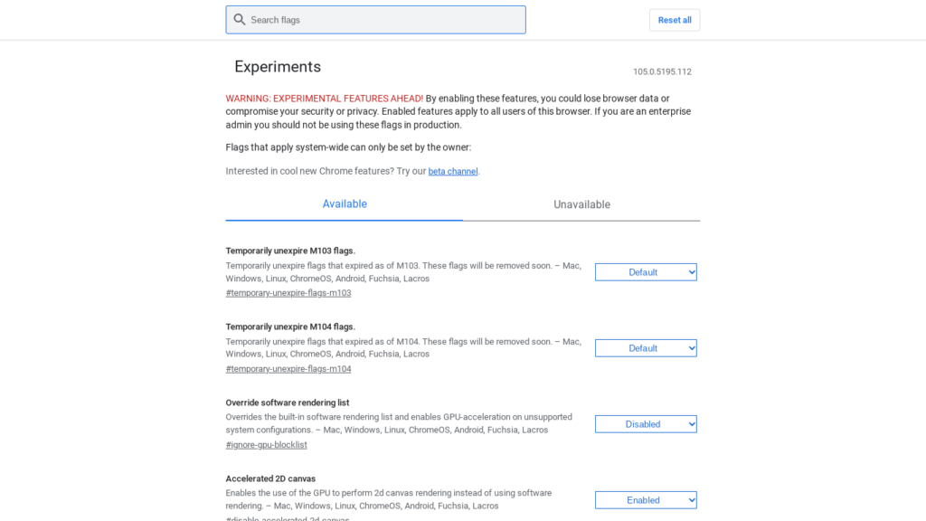Select the Override software rendering list title
The width and height of the screenshot is (926, 521).
point(287,403)
